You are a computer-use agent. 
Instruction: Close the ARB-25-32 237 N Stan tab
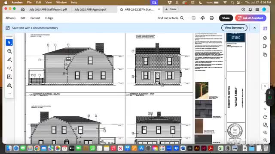(159, 9)
